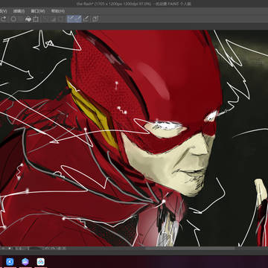Click the horizontal scrollbar below the canvas
268x268 pixels.
[190, 249]
